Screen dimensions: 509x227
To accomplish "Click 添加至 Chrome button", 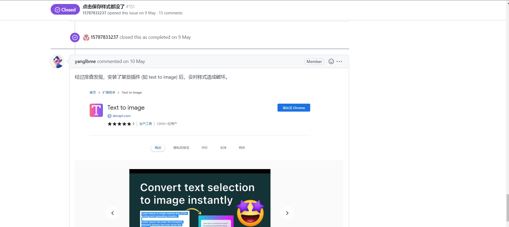I will click(294, 108).
